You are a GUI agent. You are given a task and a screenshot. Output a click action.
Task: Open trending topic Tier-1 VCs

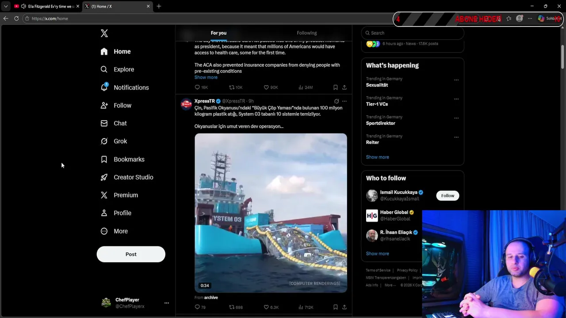(377, 104)
